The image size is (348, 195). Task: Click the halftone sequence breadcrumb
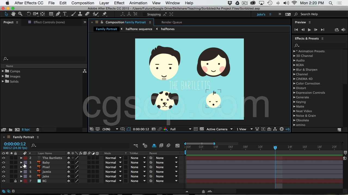(139, 29)
